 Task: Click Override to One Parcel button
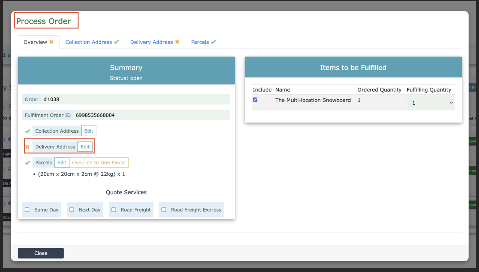(x=99, y=162)
